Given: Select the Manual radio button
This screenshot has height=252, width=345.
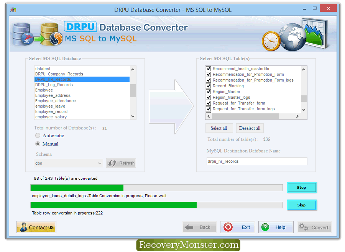Looking at the screenshot, I should pyautogui.click(x=38, y=144).
